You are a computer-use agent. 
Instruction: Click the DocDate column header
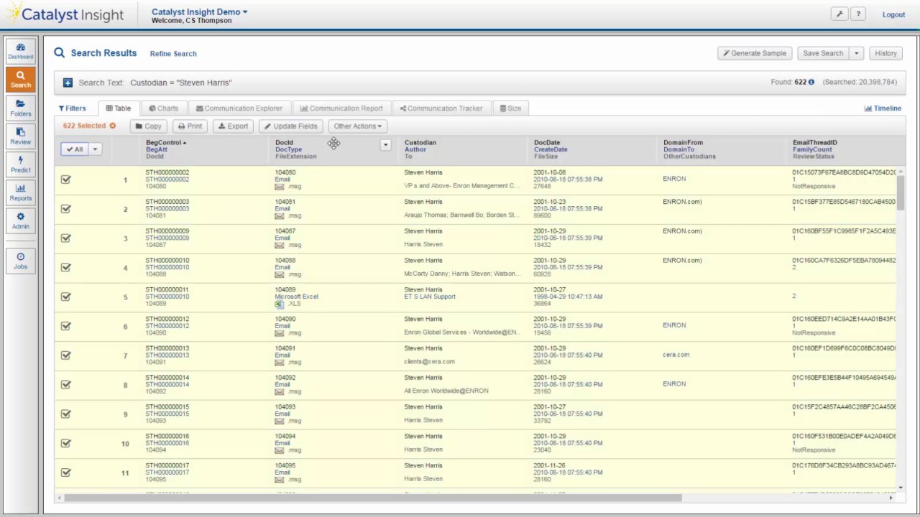click(x=547, y=142)
